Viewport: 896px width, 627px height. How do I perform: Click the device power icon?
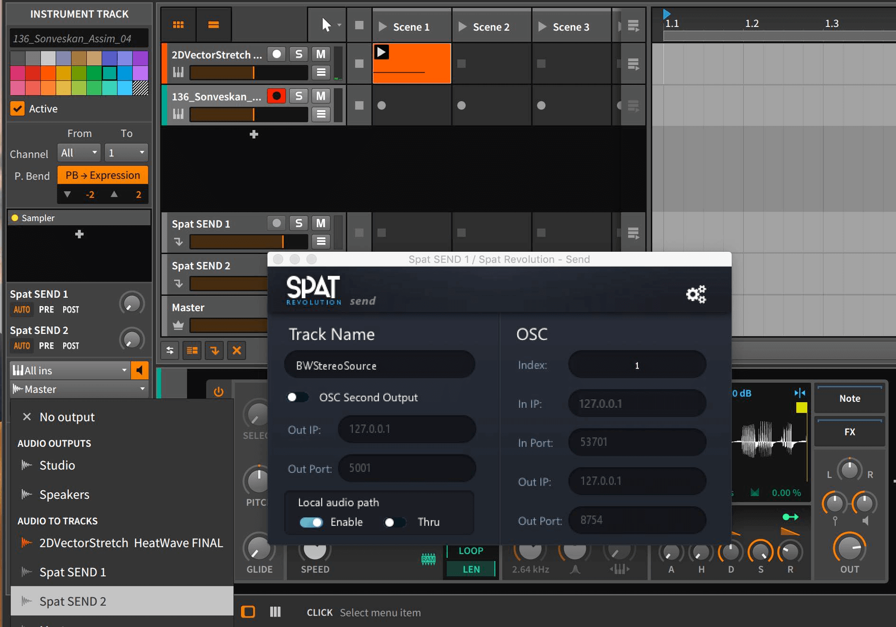coord(218,392)
